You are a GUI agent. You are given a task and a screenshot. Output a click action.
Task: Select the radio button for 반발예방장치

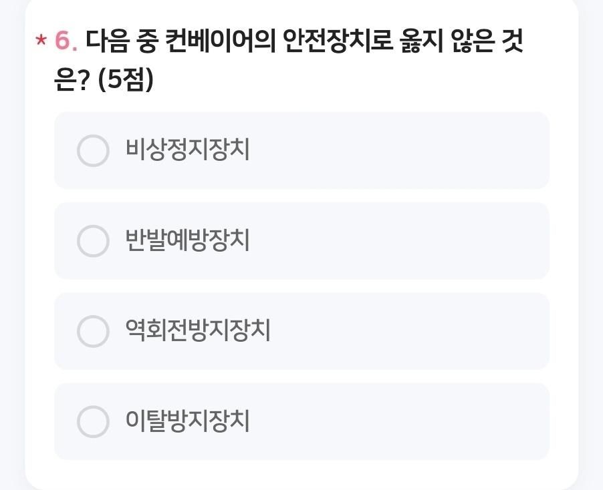click(x=93, y=240)
